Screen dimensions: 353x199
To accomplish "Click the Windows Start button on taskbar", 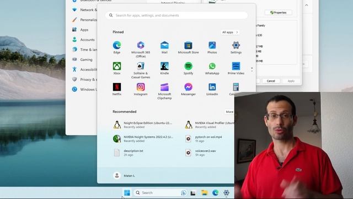I will click(127, 193).
